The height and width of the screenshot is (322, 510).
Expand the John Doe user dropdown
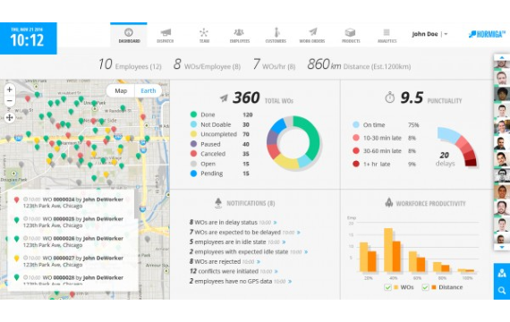(x=446, y=34)
